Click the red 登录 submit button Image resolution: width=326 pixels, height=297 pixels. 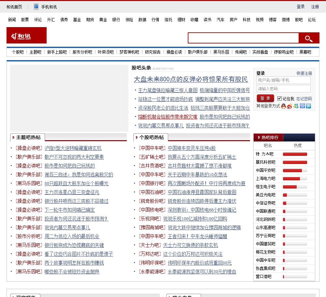pyautogui.click(x=265, y=98)
